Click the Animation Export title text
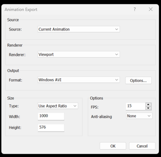The image size is (161, 157). (21, 10)
